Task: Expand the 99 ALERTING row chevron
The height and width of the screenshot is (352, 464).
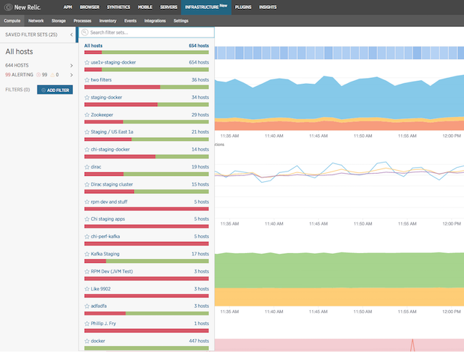Action: point(71,75)
